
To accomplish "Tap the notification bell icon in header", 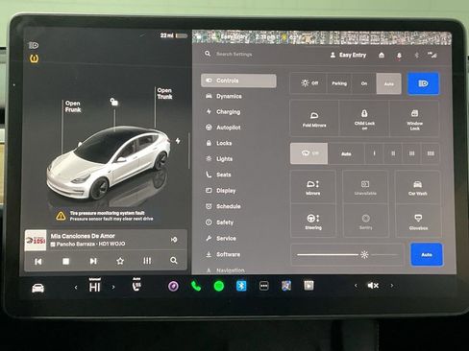I will click(399, 56).
